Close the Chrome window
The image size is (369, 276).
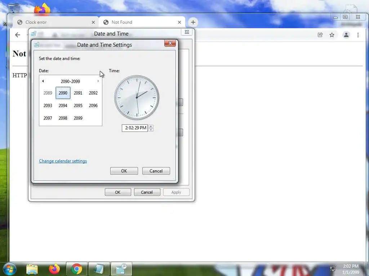(358, 17)
